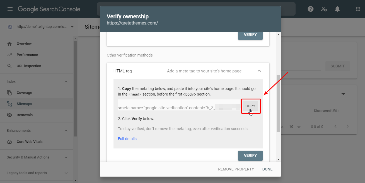Expand Security & Manual Actions
The image size is (365, 183).
tap(66, 157)
